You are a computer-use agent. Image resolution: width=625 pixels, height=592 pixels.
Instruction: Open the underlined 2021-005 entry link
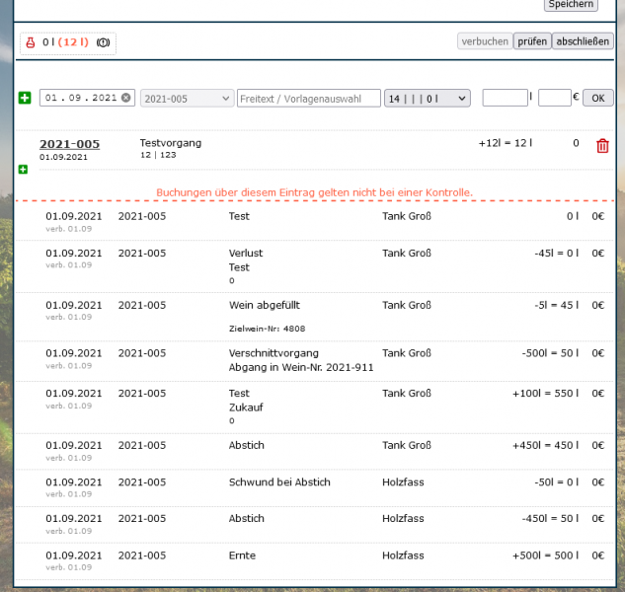click(69, 144)
